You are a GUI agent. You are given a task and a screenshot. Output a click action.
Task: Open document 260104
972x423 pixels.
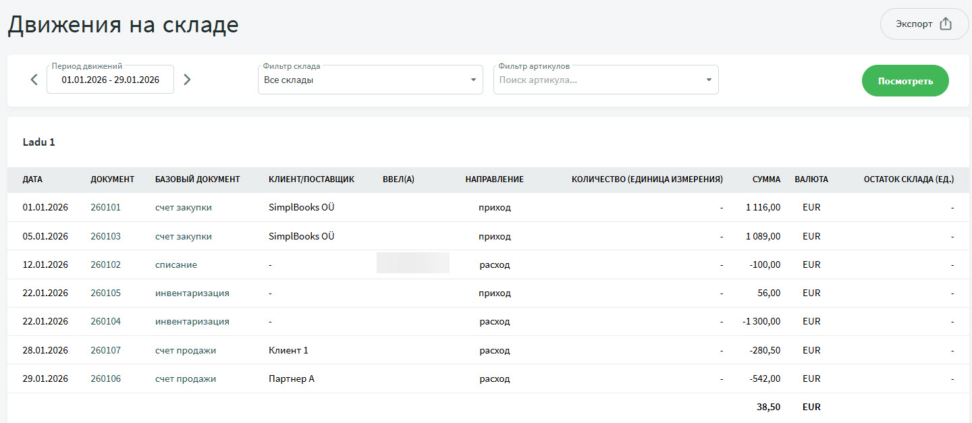pos(105,322)
